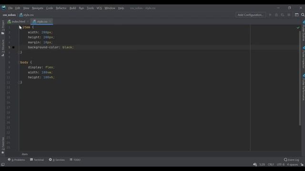Close the style.css editor tab
The width and height of the screenshot is (305, 171).
50,21
